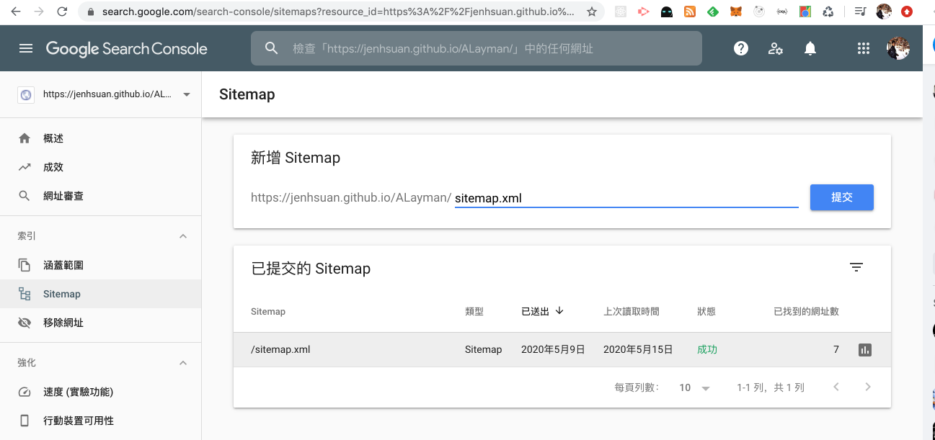Open 移除網址 removals page
935x440 pixels.
click(x=101, y=323)
